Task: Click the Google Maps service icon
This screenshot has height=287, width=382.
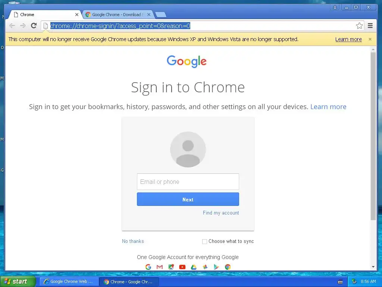Action: click(x=171, y=267)
